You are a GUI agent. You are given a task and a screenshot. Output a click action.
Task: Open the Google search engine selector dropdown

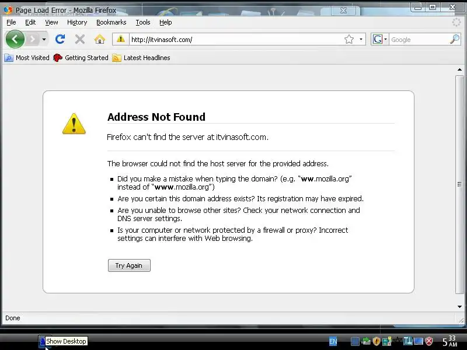(x=380, y=39)
